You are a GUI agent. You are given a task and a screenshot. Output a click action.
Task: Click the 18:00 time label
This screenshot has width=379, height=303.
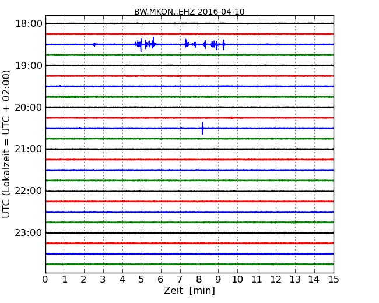coord(29,24)
